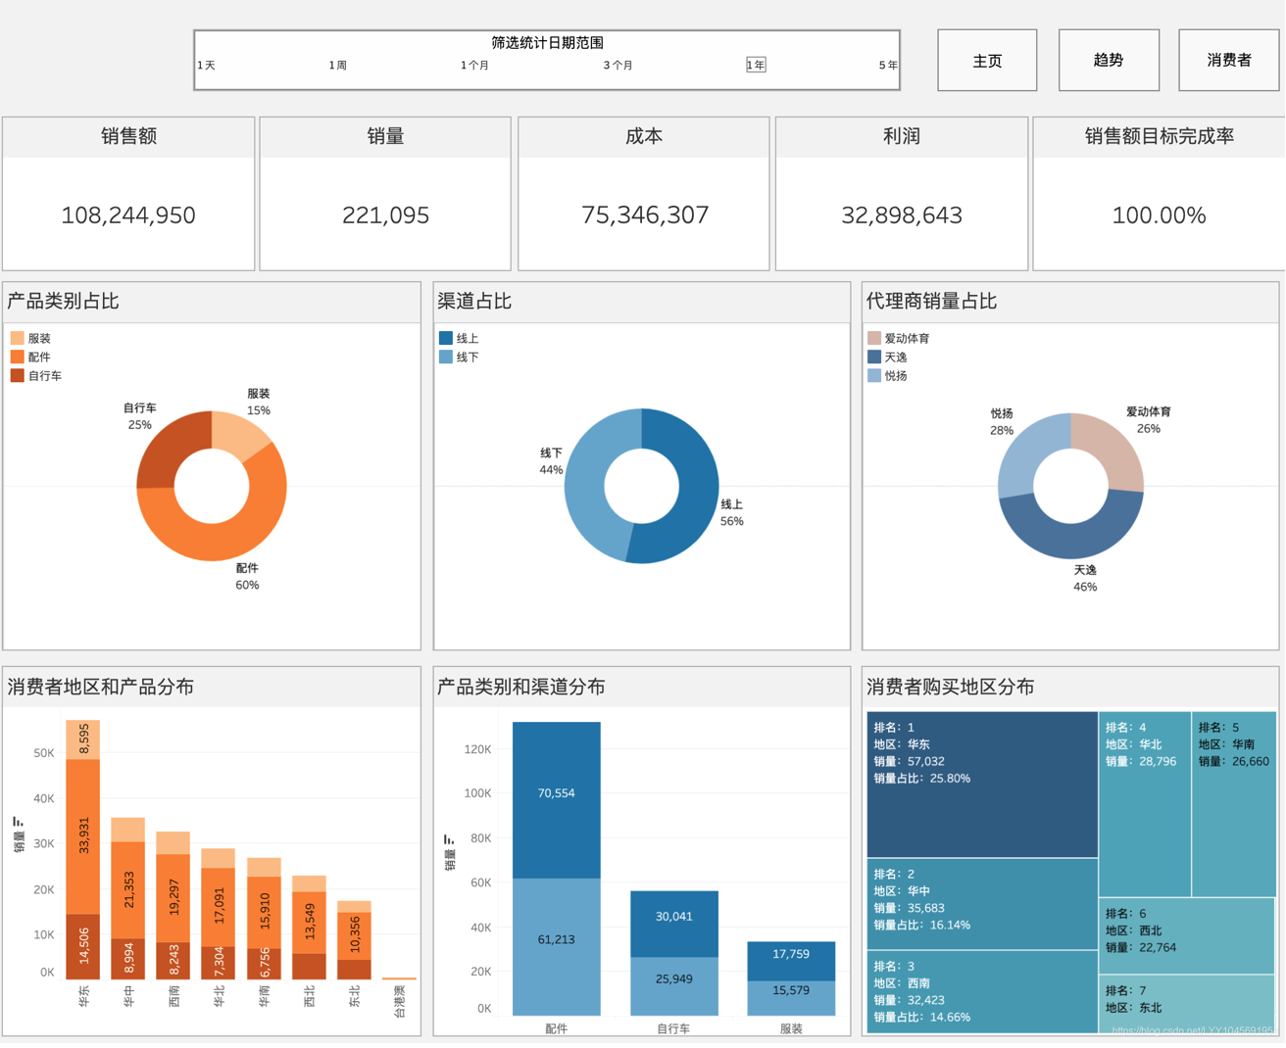Select treemap cell ranked 5 华南

(x=1234, y=804)
